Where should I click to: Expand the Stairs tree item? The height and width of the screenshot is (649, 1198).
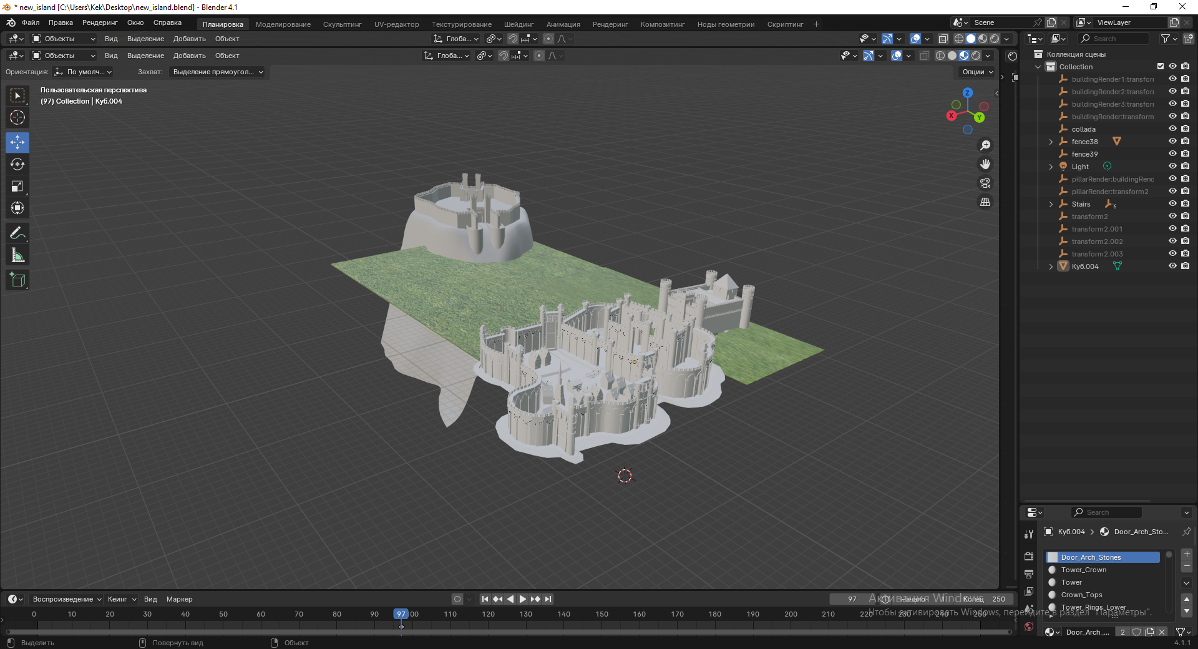(x=1051, y=204)
